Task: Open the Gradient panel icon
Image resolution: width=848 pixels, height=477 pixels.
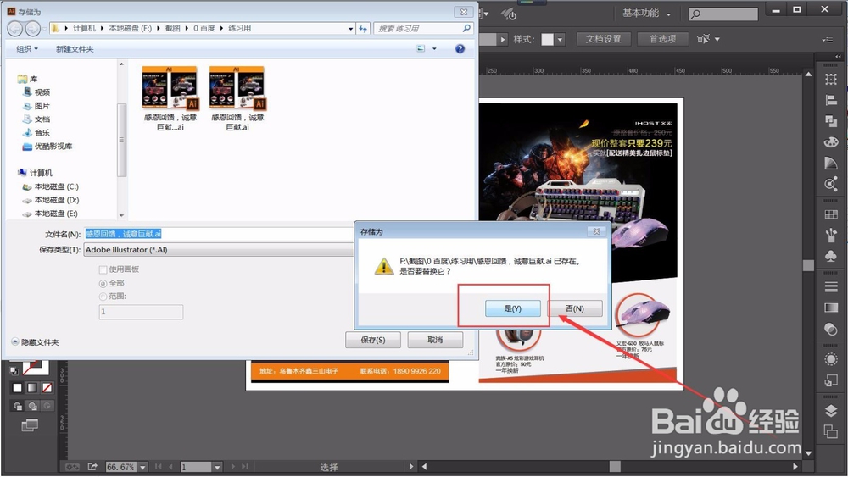Action: pos(831,308)
